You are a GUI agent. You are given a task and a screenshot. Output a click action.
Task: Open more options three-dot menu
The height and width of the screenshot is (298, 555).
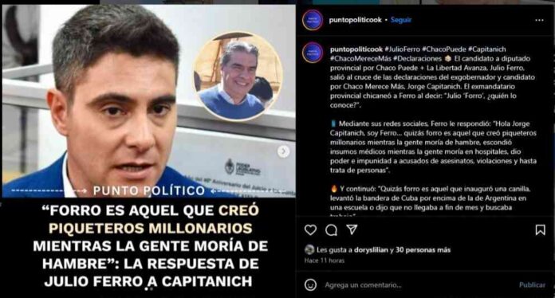539,20
